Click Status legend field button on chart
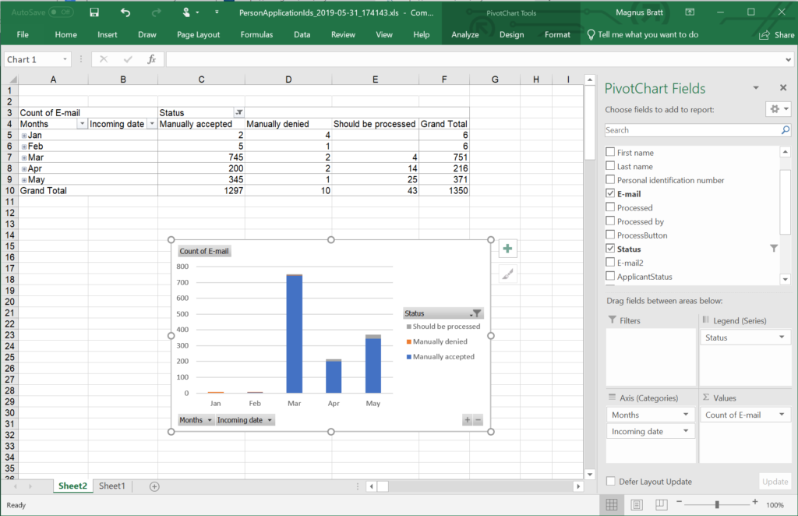This screenshot has width=798, height=516. pos(443,313)
